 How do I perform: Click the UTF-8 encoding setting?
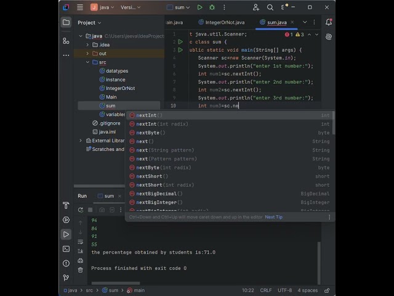pos(284,290)
